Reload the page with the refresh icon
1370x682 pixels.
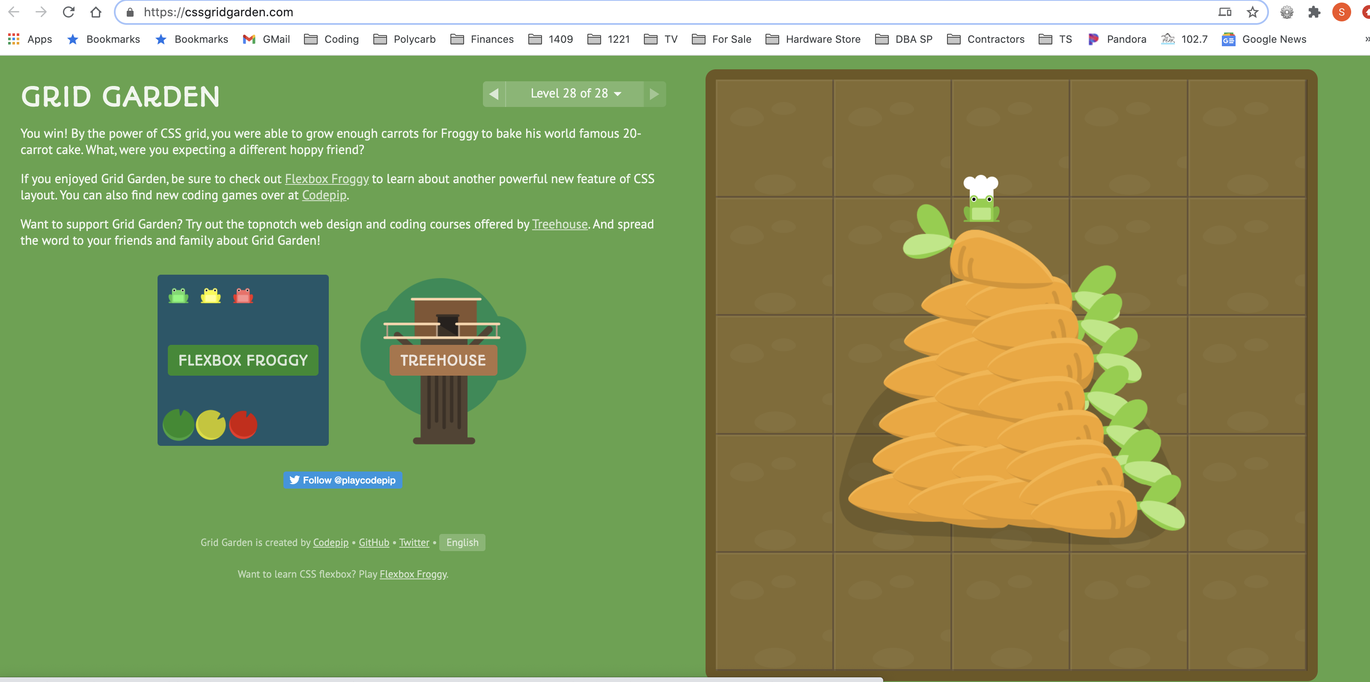tap(68, 12)
